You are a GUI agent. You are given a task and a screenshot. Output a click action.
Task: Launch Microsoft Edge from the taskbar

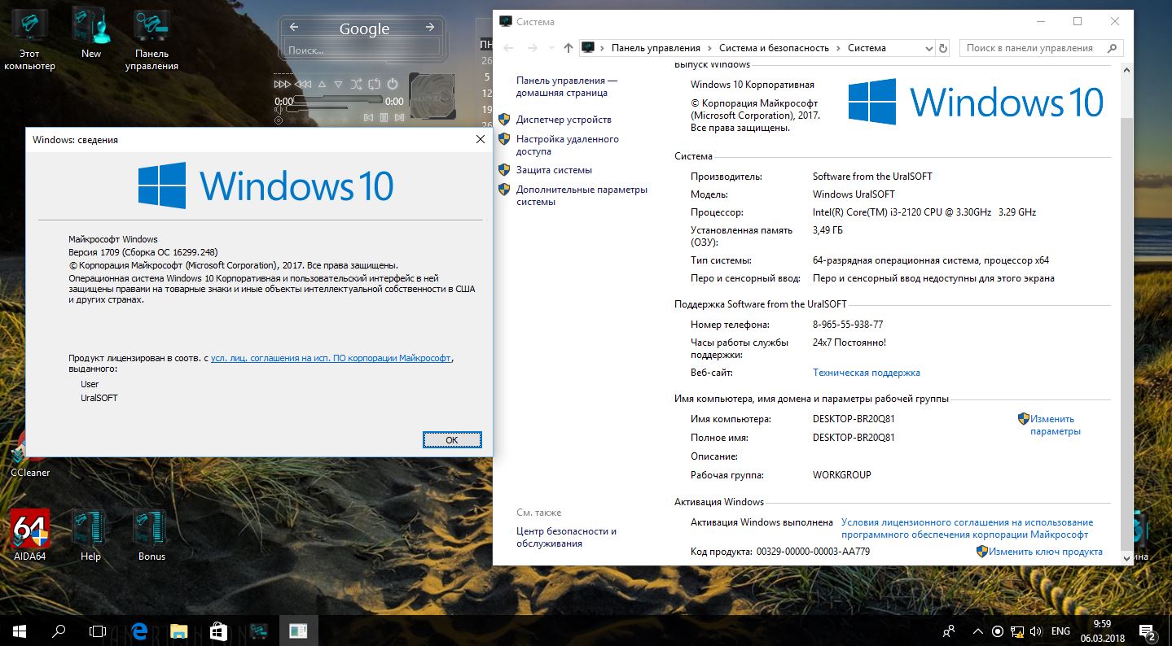pos(138,631)
